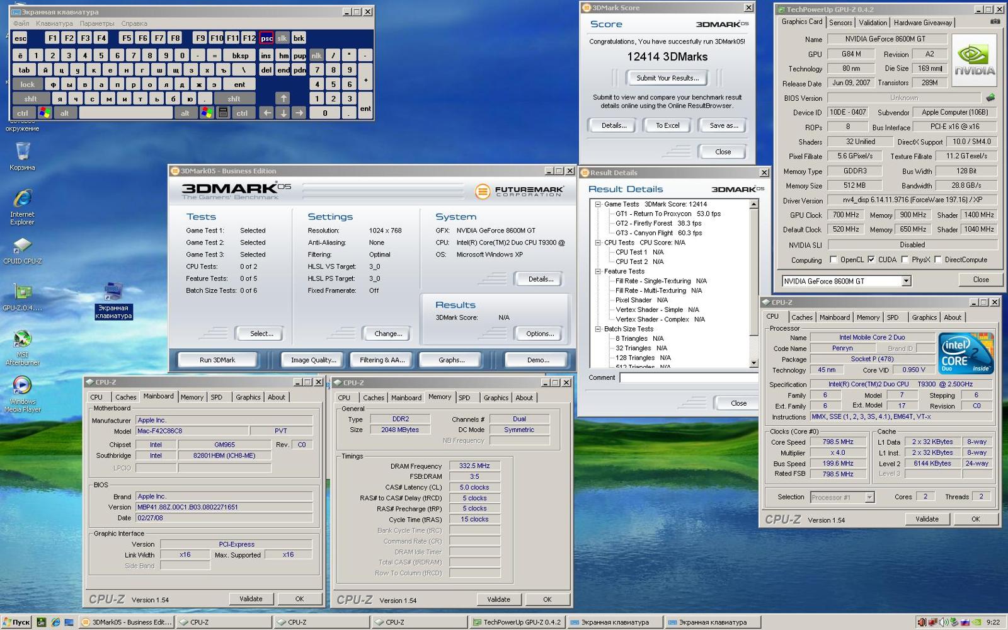Click bksp key on on-screen keyboard

pyautogui.click(x=240, y=55)
